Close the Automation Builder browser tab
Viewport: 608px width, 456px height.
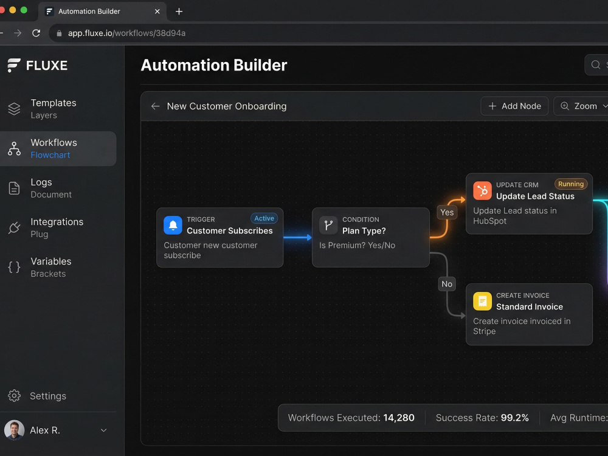click(x=157, y=11)
